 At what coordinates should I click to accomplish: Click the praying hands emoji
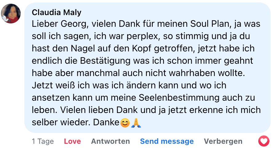[136, 123]
